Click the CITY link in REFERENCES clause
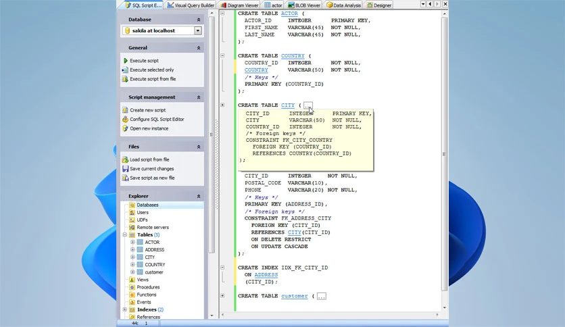 pos(294,232)
